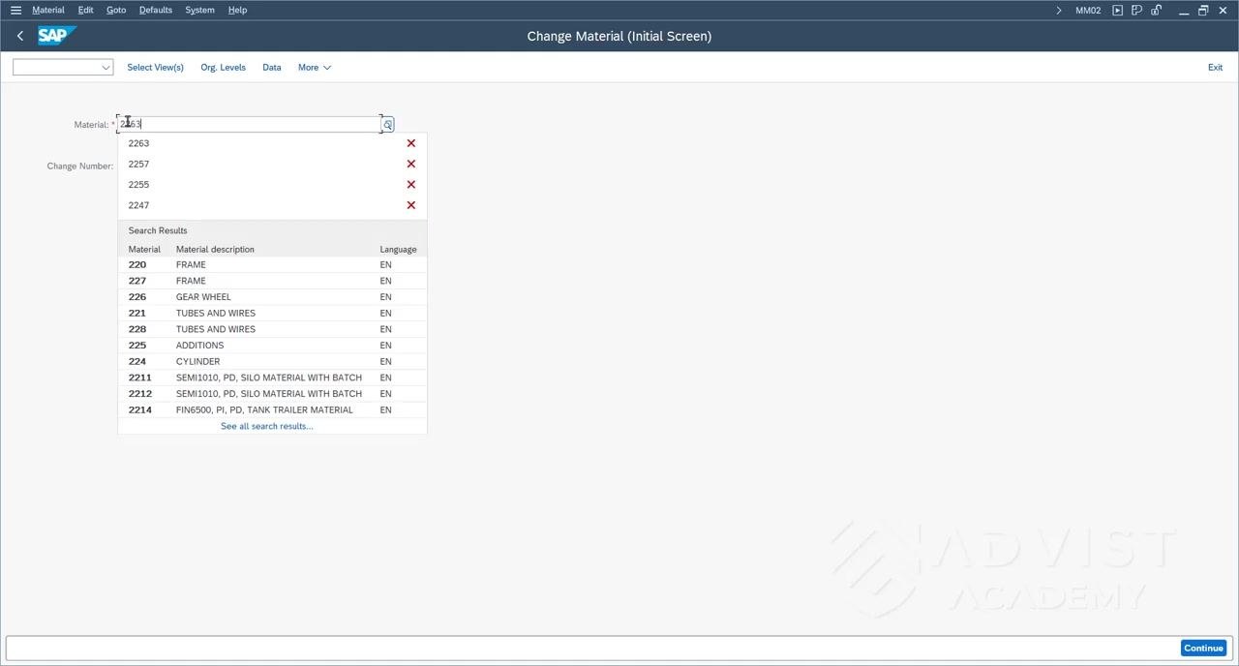The height and width of the screenshot is (666, 1239).
Task: Click the unlock padlock icon
Action: click(1156, 11)
